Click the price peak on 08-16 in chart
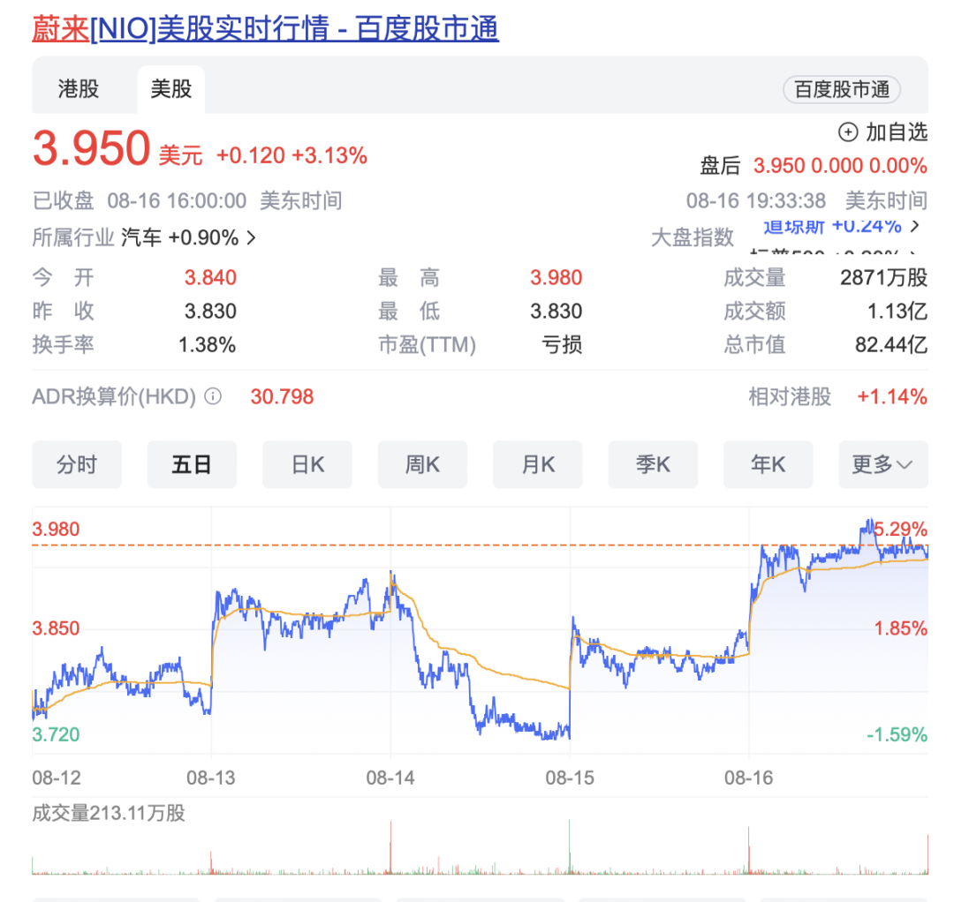Image resolution: width=954 pixels, height=902 pixels. point(869,523)
